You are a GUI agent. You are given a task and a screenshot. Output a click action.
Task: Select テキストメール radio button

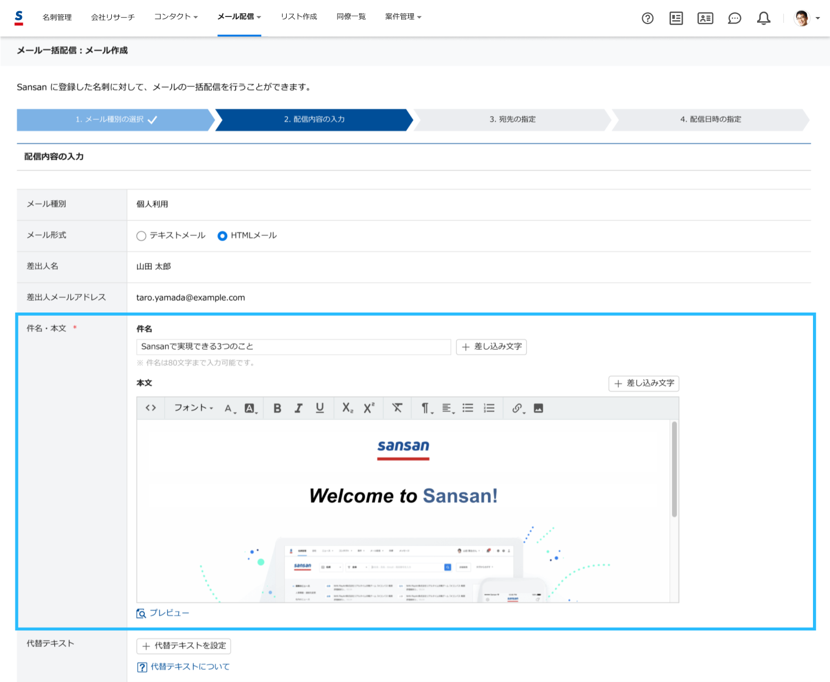[x=141, y=236]
